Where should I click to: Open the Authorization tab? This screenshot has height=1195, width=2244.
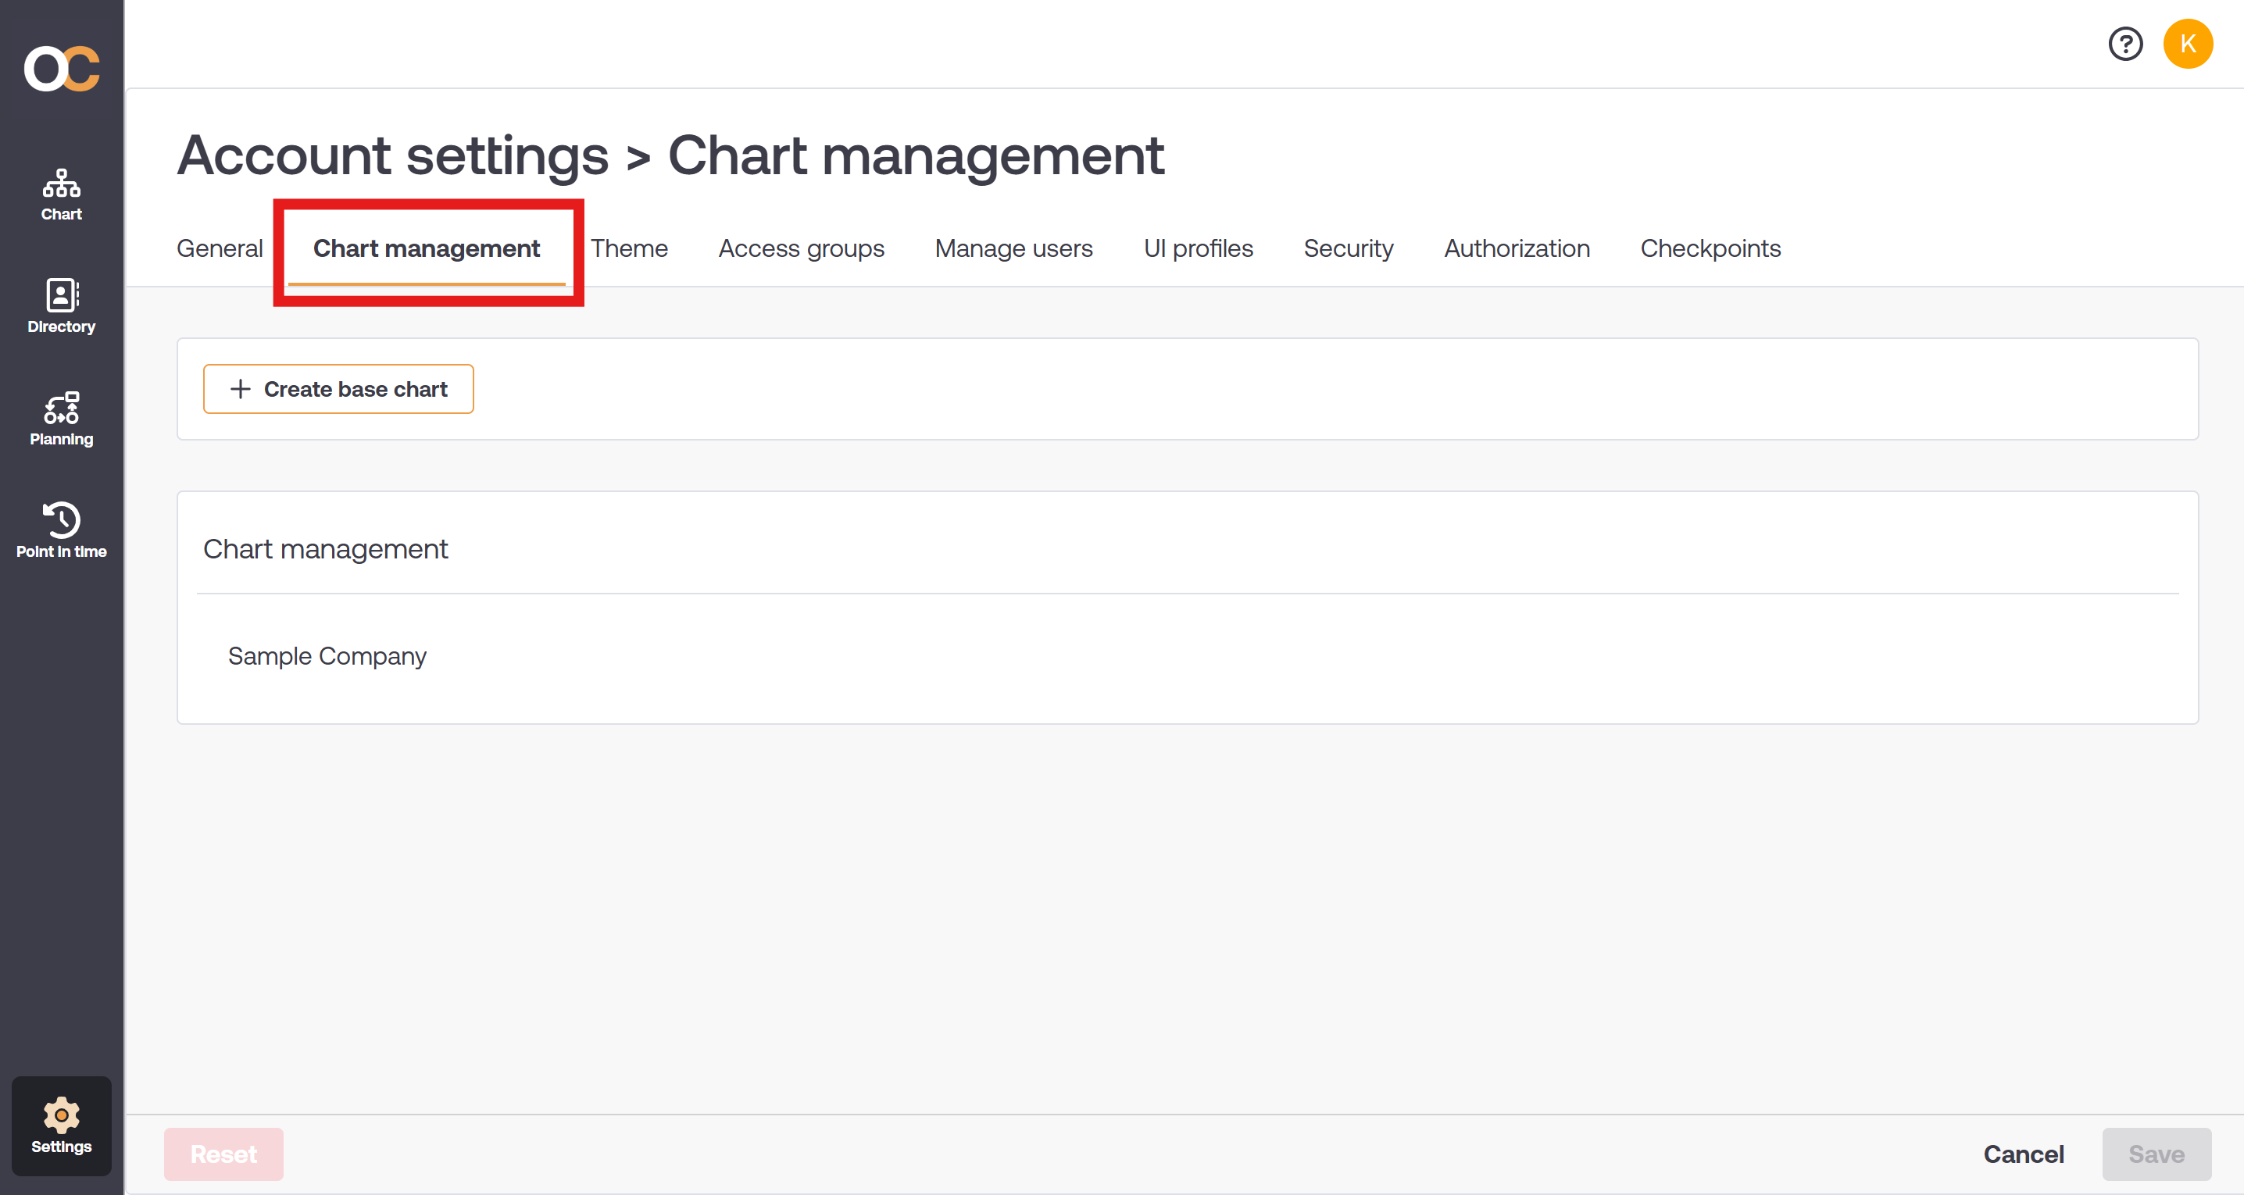[1517, 249]
